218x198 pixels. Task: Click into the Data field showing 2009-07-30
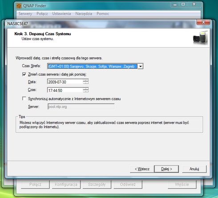[65, 82]
